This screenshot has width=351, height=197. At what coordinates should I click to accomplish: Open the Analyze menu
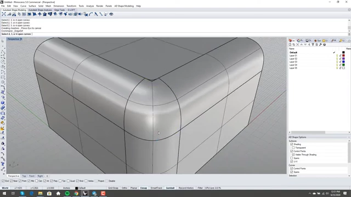[x=90, y=6]
